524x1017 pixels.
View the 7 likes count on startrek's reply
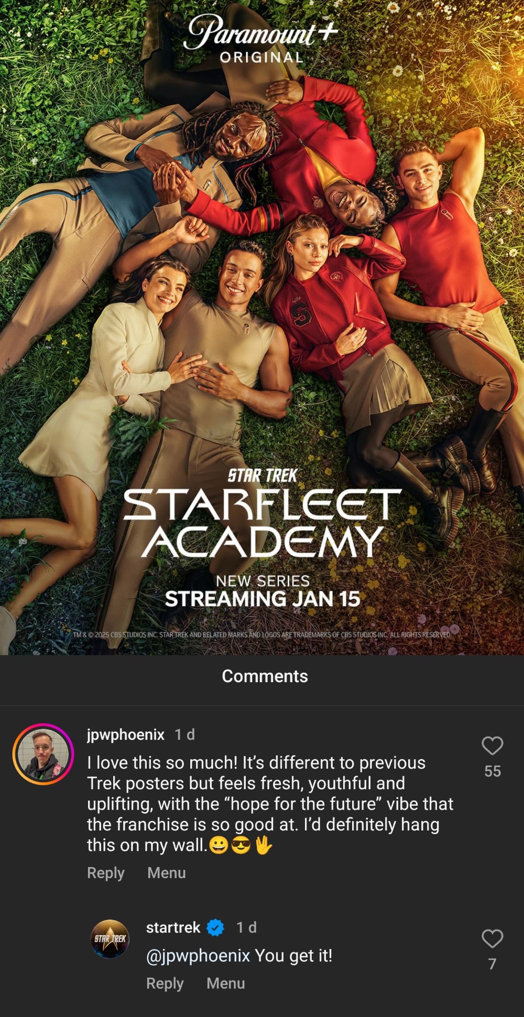pyautogui.click(x=492, y=964)
